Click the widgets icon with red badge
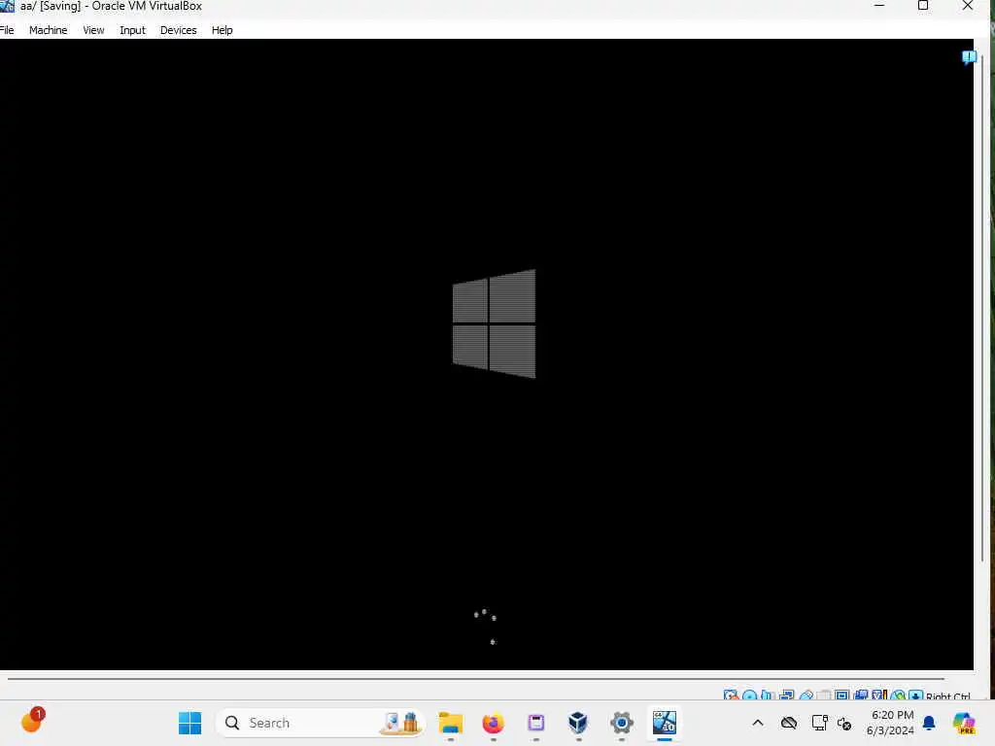The image size is (995, 746). (x=32, y=720)
